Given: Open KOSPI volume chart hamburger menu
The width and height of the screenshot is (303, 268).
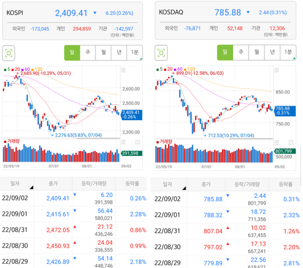Looking at the screenshot, I should 124,143.
